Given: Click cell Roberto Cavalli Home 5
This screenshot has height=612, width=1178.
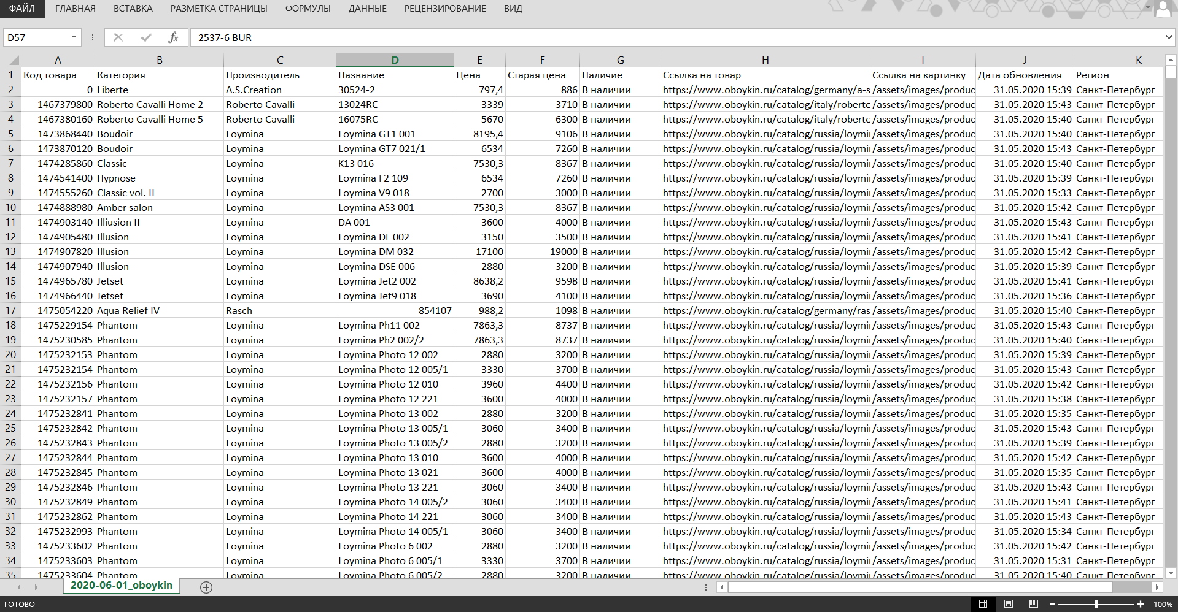Looking at the screenshot, I should click(159, 119).
